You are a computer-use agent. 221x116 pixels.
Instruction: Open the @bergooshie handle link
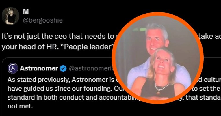43,20
